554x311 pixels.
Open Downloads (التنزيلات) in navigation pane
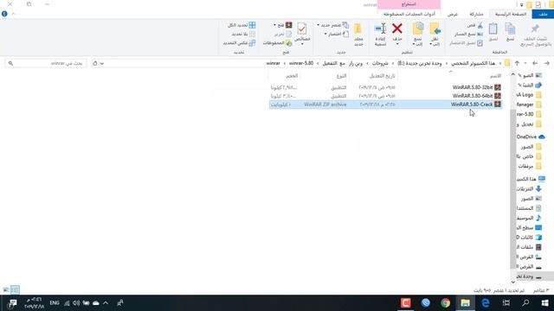529,189
